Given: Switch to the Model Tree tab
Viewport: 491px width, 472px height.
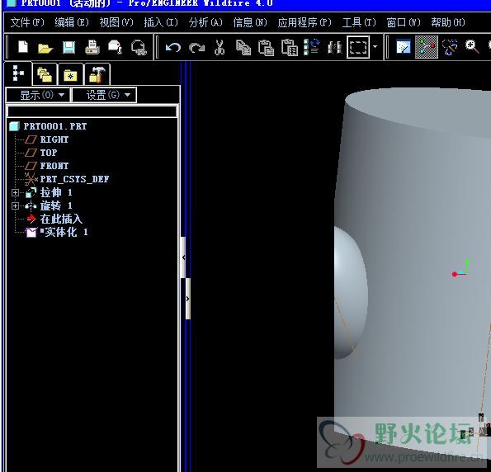Looking at the screenshot, I should pos(18,73).
